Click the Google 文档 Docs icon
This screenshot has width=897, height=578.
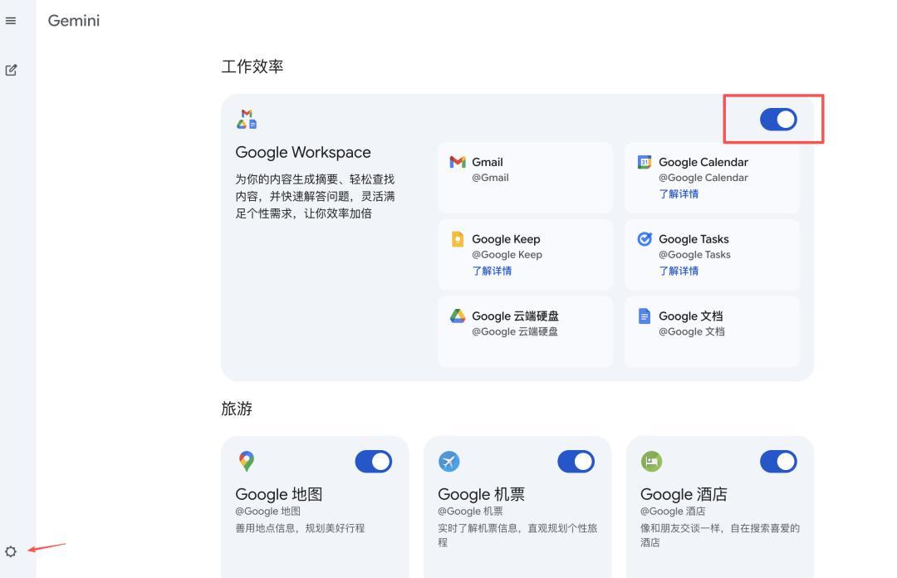pos(645,316)
